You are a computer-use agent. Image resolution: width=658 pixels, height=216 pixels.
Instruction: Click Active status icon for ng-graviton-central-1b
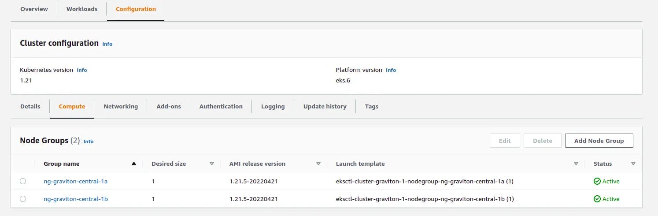click(x=597, y=199)
